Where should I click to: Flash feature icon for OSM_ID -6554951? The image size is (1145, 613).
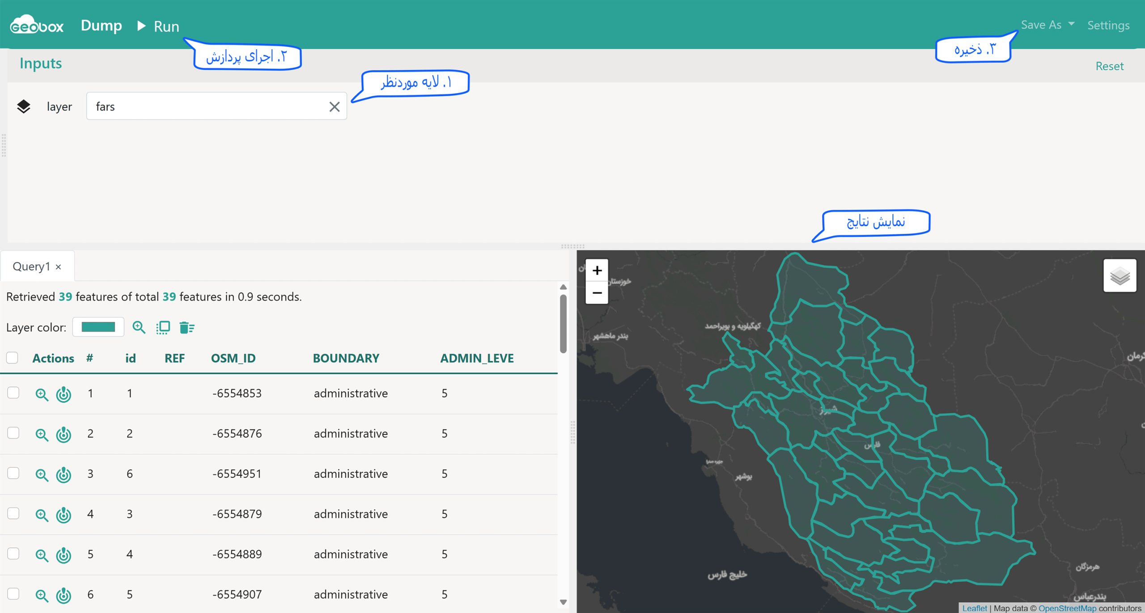click(64, 474)
